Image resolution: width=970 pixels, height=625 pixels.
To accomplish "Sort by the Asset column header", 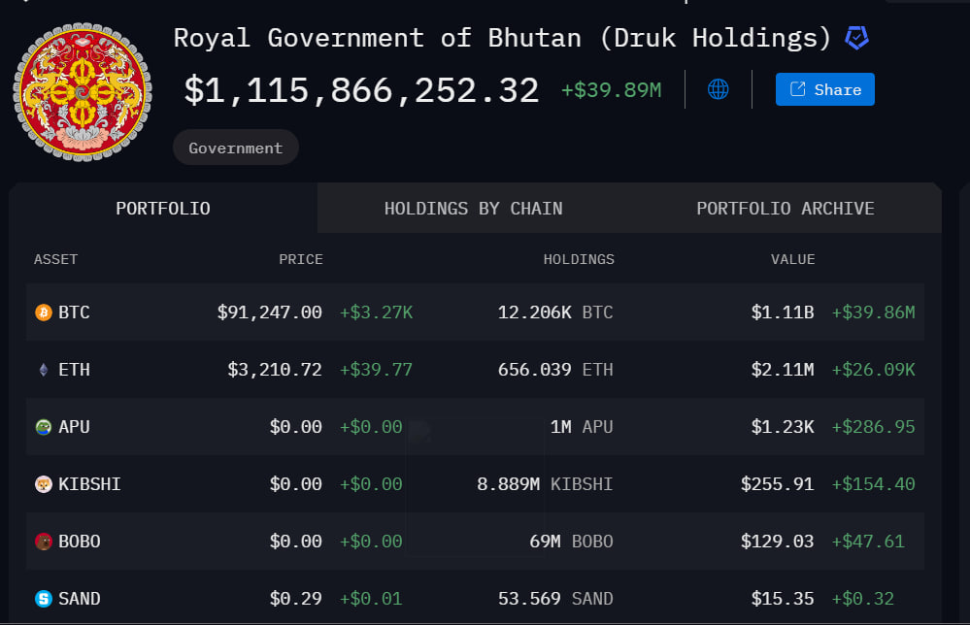I will (x=55, y=259).
